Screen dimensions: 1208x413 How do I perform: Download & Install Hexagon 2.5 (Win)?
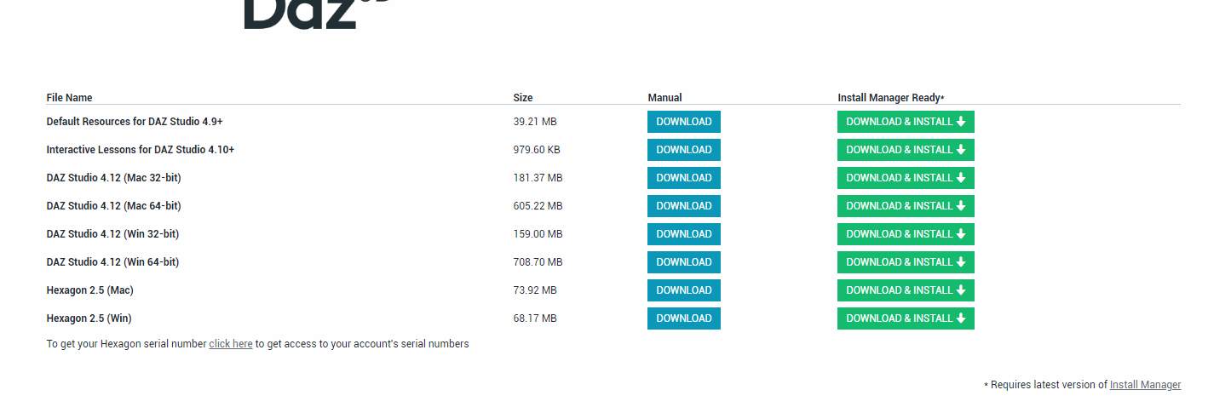[x=906, y=318]
